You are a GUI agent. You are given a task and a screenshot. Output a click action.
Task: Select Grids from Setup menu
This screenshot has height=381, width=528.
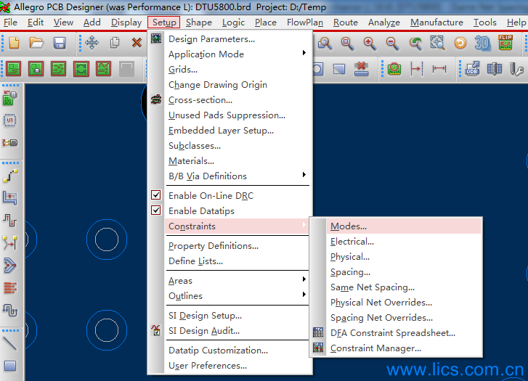coord(237,70)
